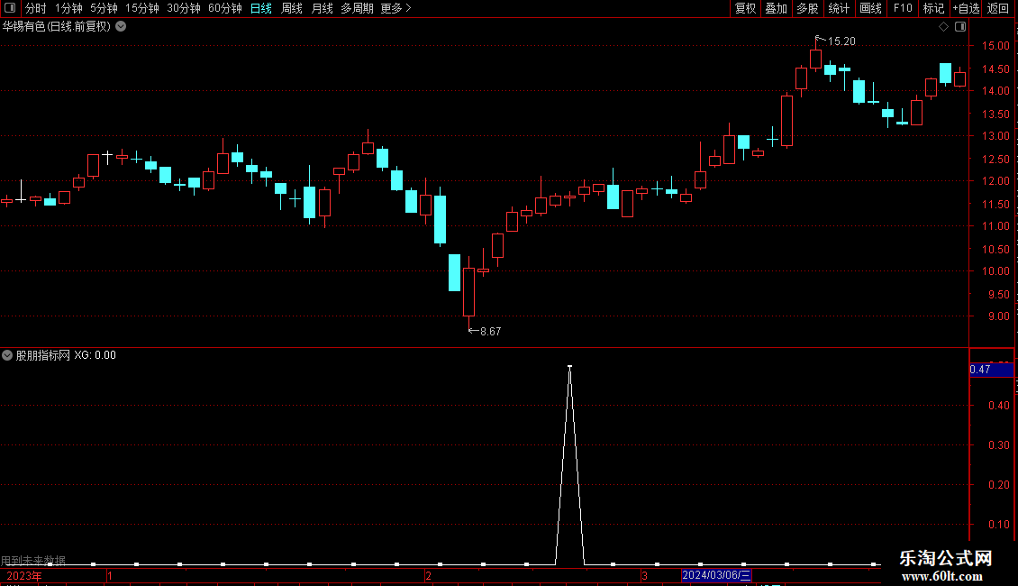
Task: Click the 2023年 label on time axis
Action: click(24, 575)
